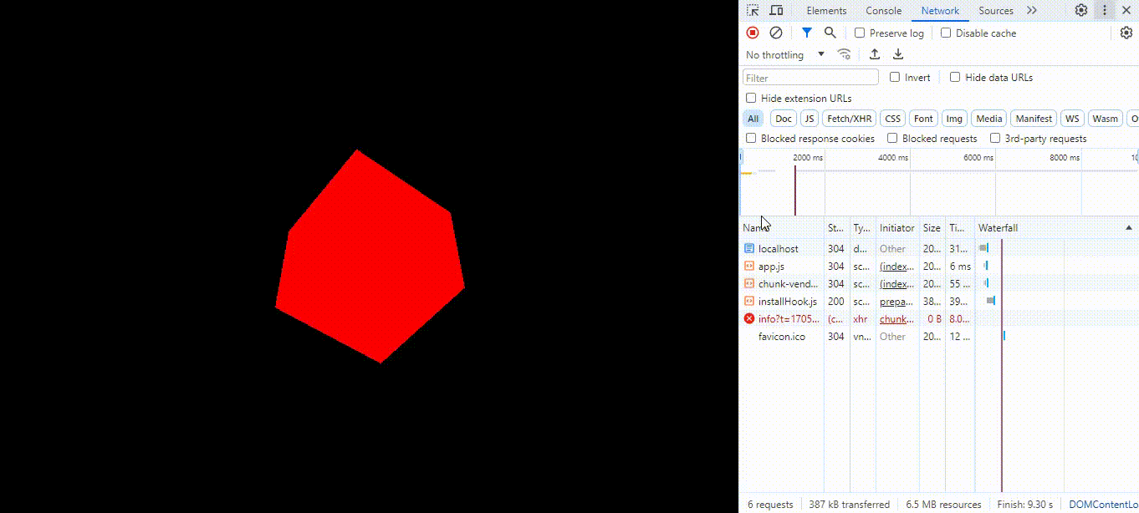Toggle the device toolbar
This screenshot has width=1139, height=513.
tap(775, 10)
